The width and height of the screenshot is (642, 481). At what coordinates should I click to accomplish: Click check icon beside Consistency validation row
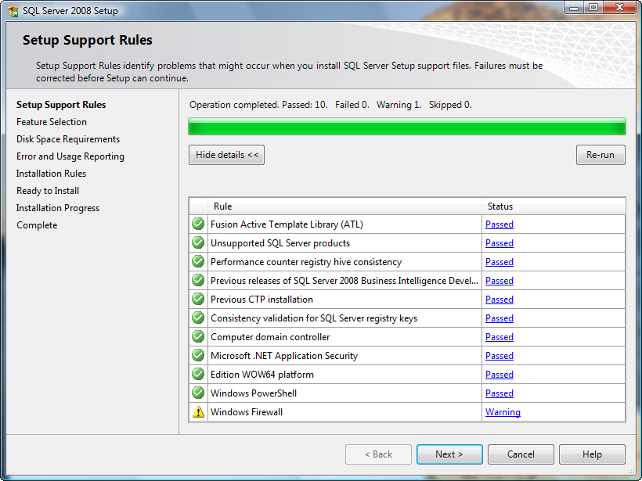pos(198,318)
